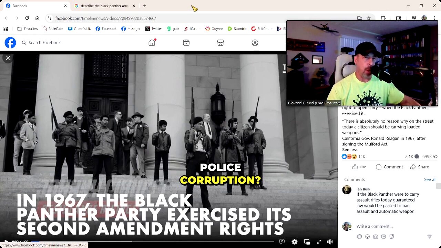Open Mssnger bookmark
Viewport: 441px width, 248px height.
point(131,29)
